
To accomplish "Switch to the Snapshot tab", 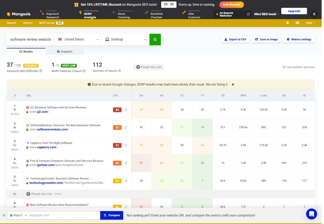I will 65,52.
